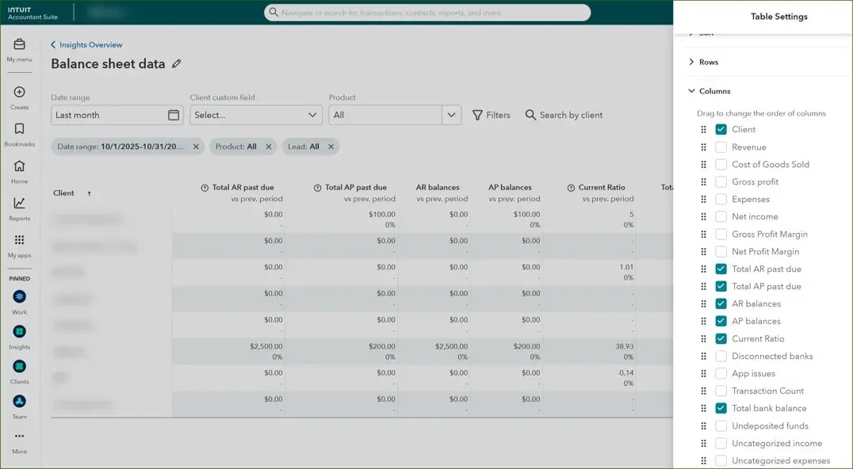Open My menu briefcase icon

click(19, 45)
